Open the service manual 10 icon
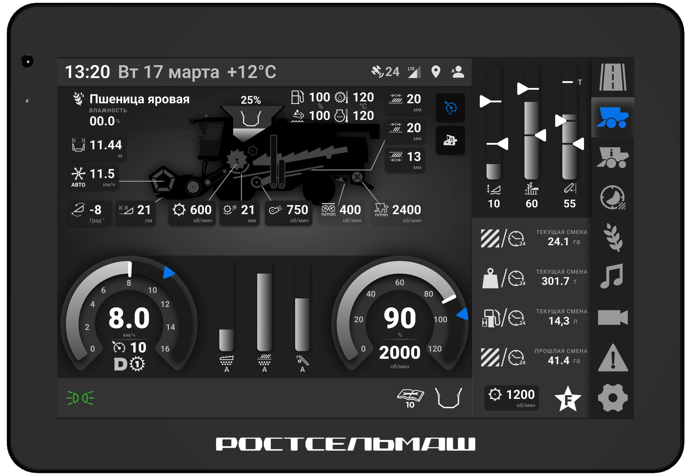691x476 pixels. [410, 399]
